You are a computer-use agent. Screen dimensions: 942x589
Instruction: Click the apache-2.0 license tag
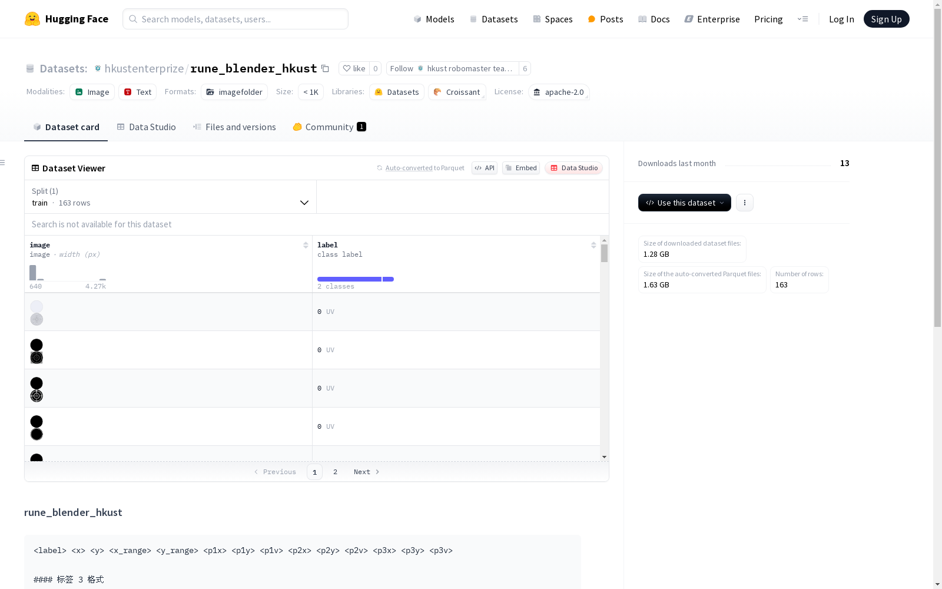[559, 92]
